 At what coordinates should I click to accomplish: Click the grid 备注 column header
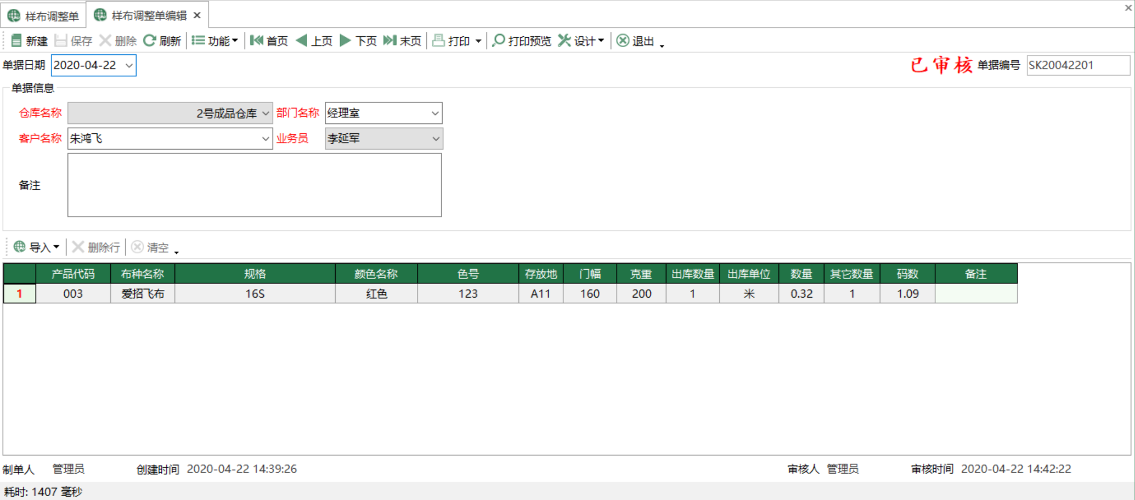tap(976, 274)
